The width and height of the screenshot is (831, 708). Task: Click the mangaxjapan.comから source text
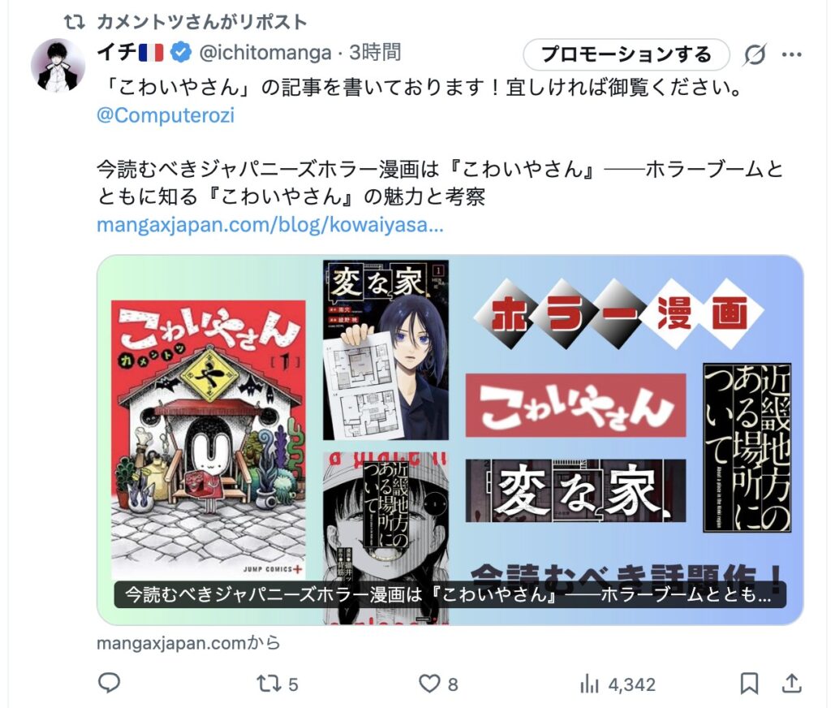tap(188, 643)
